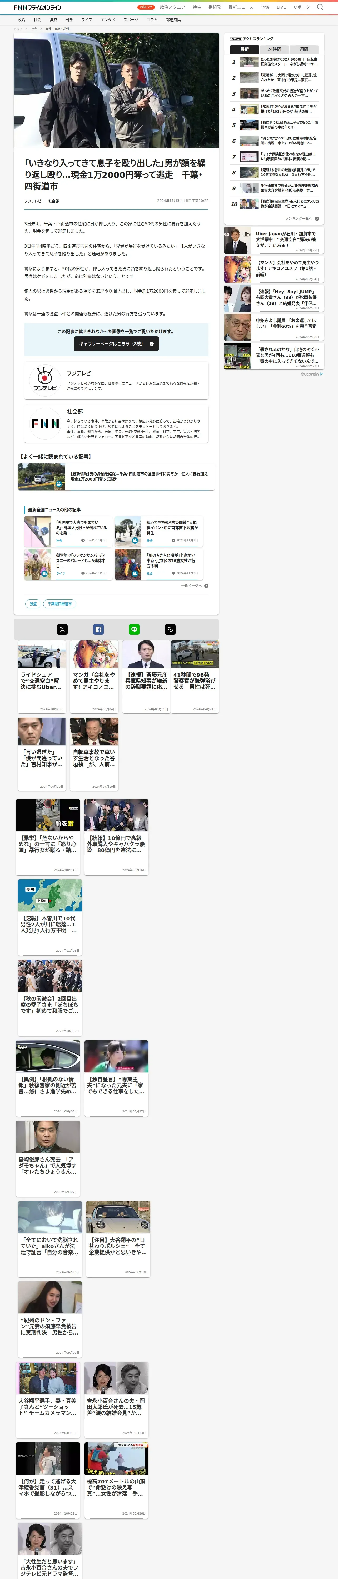The height and width of the screenshot is (1579, 338).
Task: Open 【速報】木曽川で10代男性2人 card
Action: coord(50,918)
